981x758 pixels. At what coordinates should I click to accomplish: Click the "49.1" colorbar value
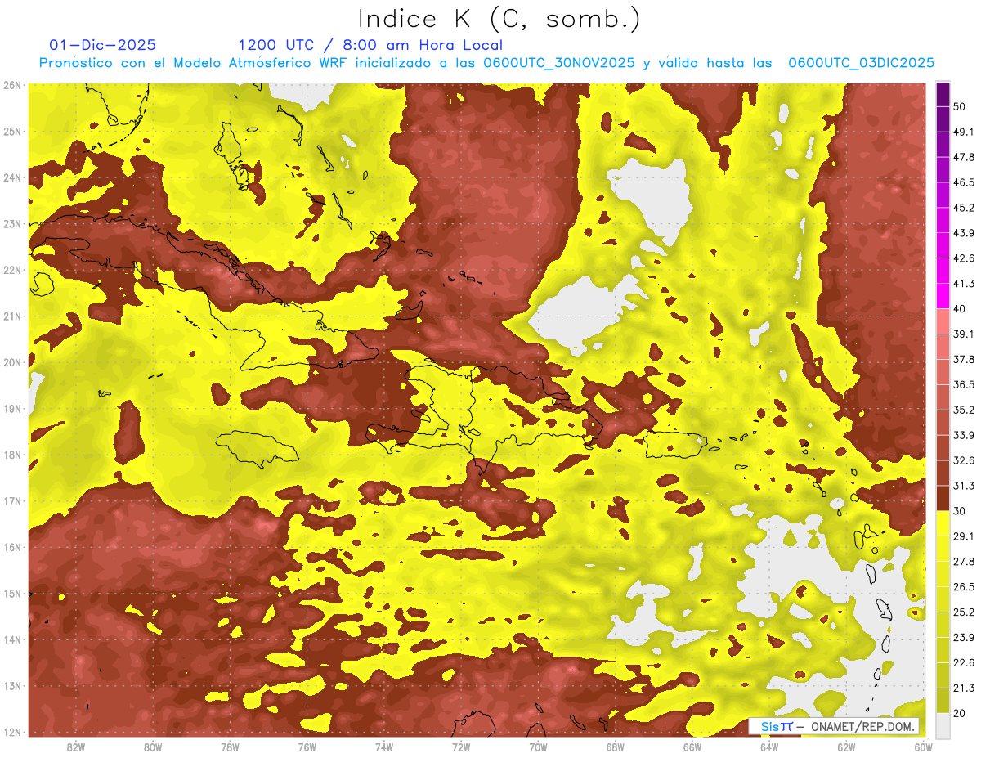[963, 132]
